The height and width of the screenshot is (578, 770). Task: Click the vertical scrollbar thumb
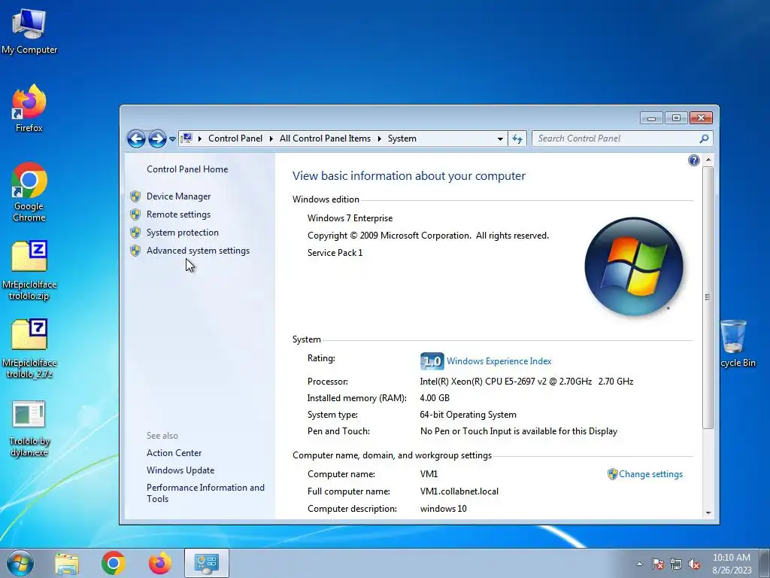708,297
